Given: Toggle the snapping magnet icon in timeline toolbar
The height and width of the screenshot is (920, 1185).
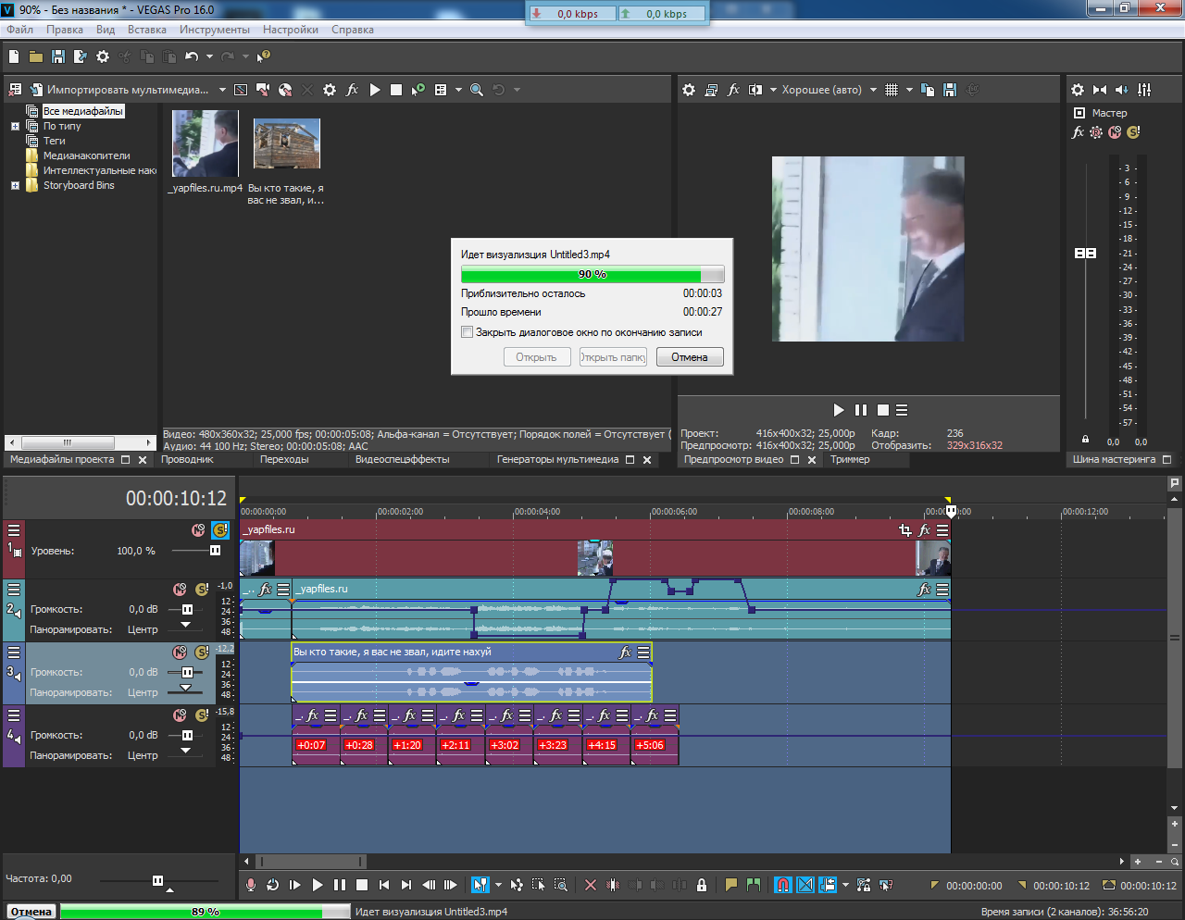Looking at the screenshot, I should (x=782, y=885).
